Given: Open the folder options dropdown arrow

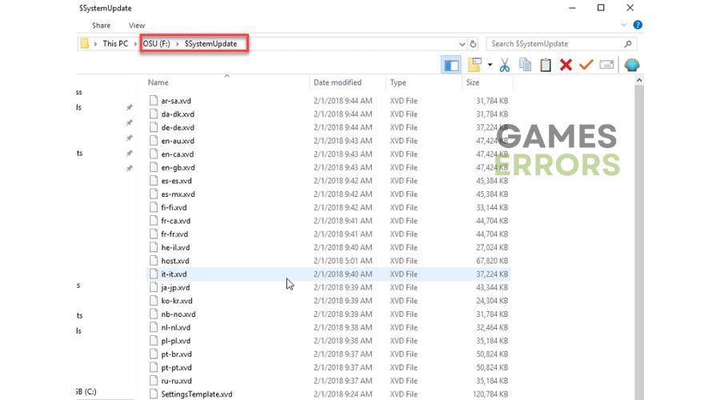Looking at the screenshot, I should coord(490,65).
